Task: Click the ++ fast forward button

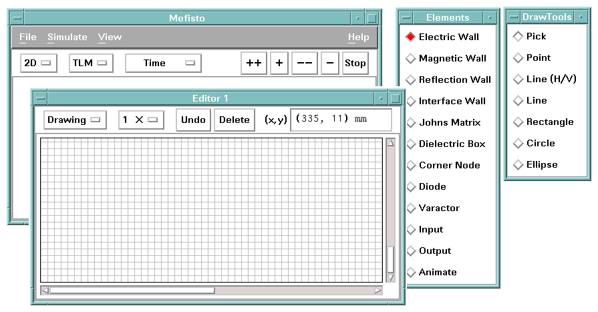Action: 254,63
